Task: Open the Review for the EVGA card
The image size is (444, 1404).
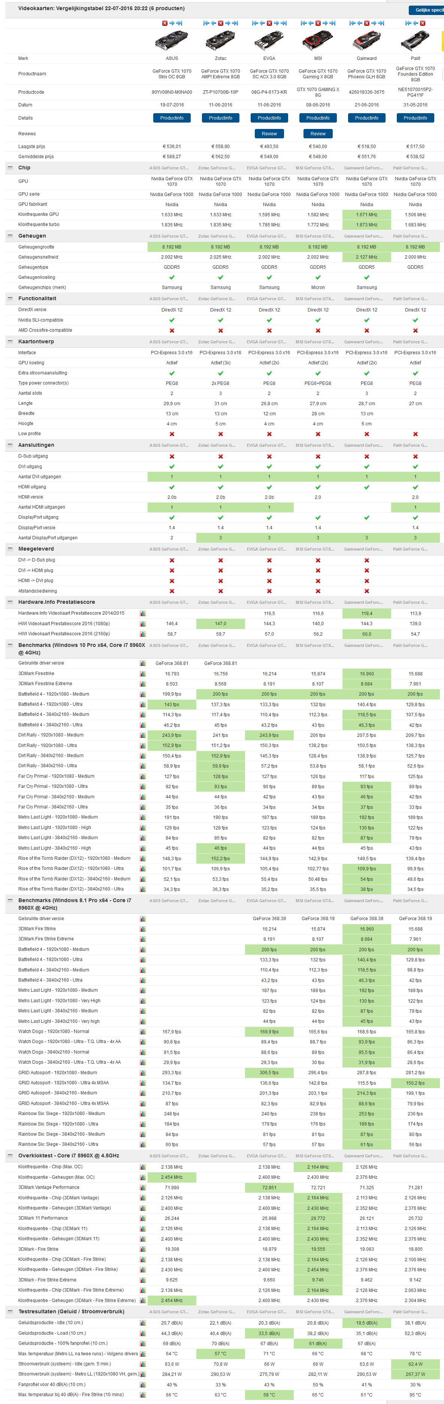Action: (x=269, y=133)
